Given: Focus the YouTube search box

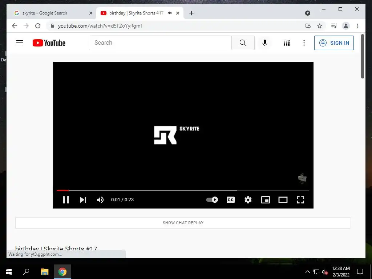Looking at the screenshot, I should click(161, 43).
